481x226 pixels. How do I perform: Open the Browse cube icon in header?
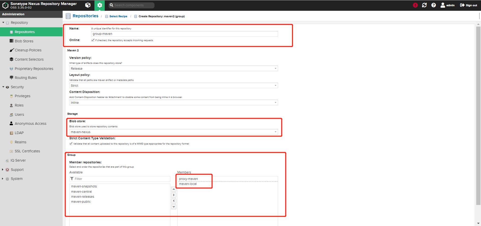(x=88, y=5)
